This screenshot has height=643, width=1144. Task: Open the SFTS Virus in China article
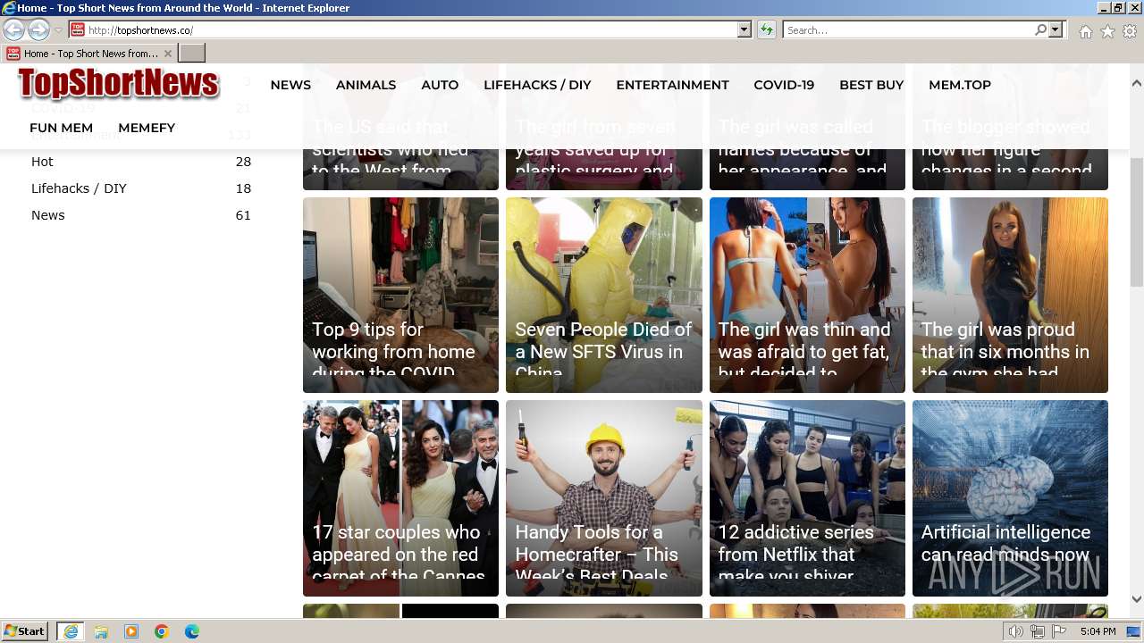[603, 295]
